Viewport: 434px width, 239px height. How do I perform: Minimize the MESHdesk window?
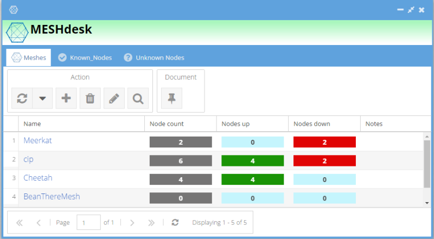point(400,10)
